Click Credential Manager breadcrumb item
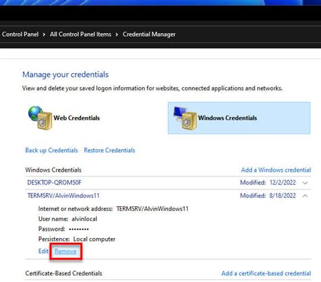Viewport: 321px width, 282px height. click(149, 34)
